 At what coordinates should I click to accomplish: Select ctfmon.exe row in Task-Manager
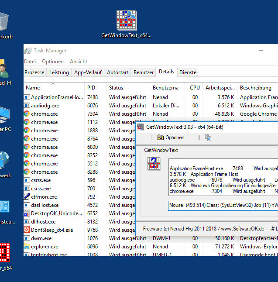[x=79, y=196]
